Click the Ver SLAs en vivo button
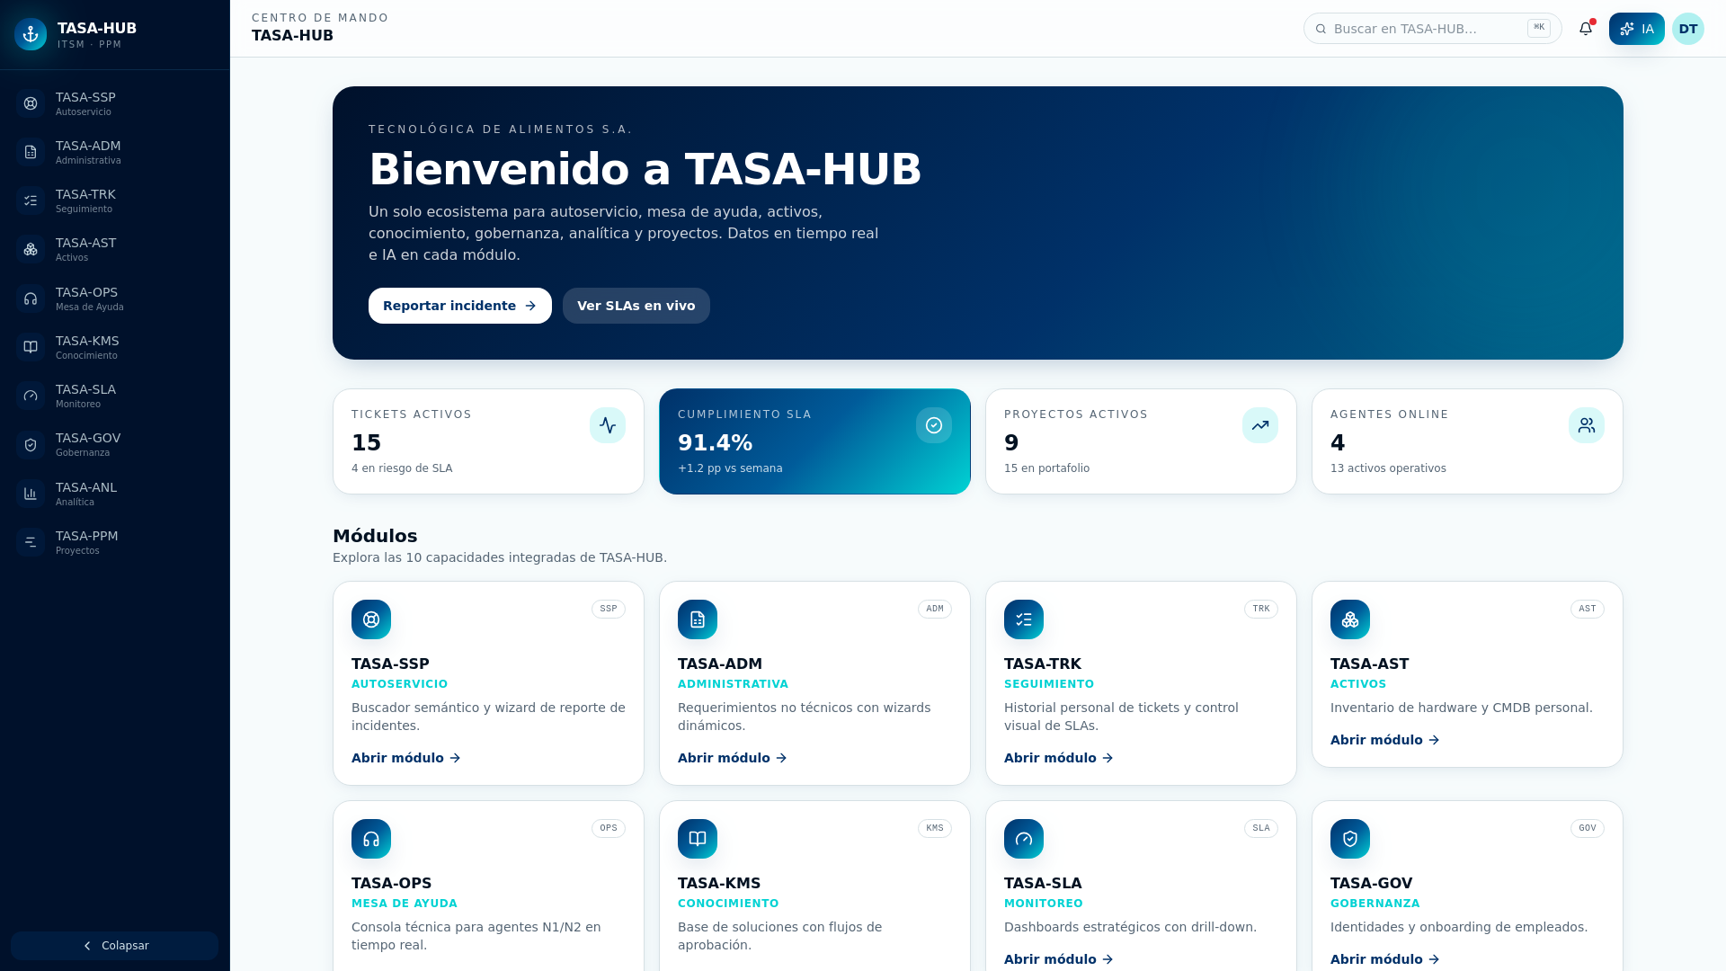Screen dimensions: 1726x971 pyautogui.click(x=636, y=306)
